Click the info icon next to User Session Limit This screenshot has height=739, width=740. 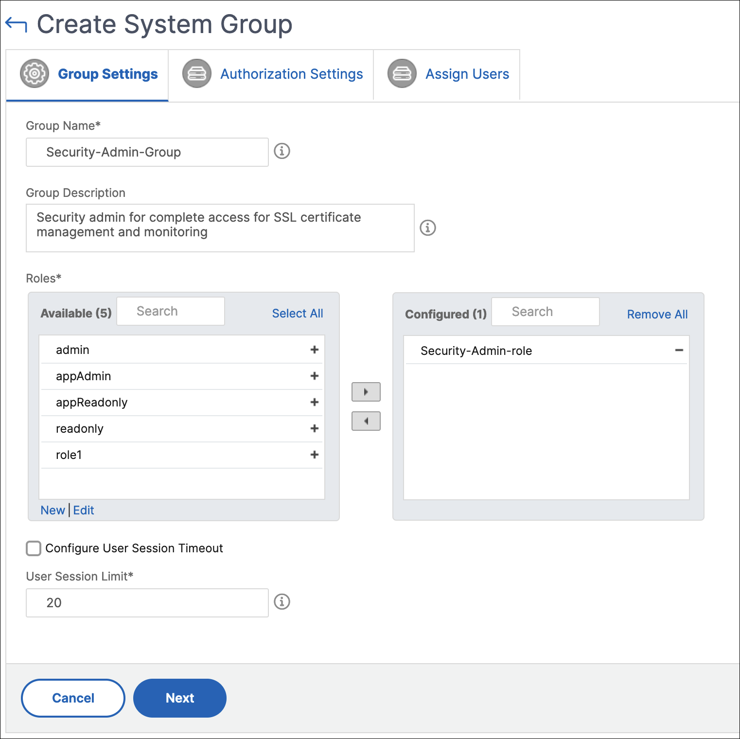click(x=282, y=602)
